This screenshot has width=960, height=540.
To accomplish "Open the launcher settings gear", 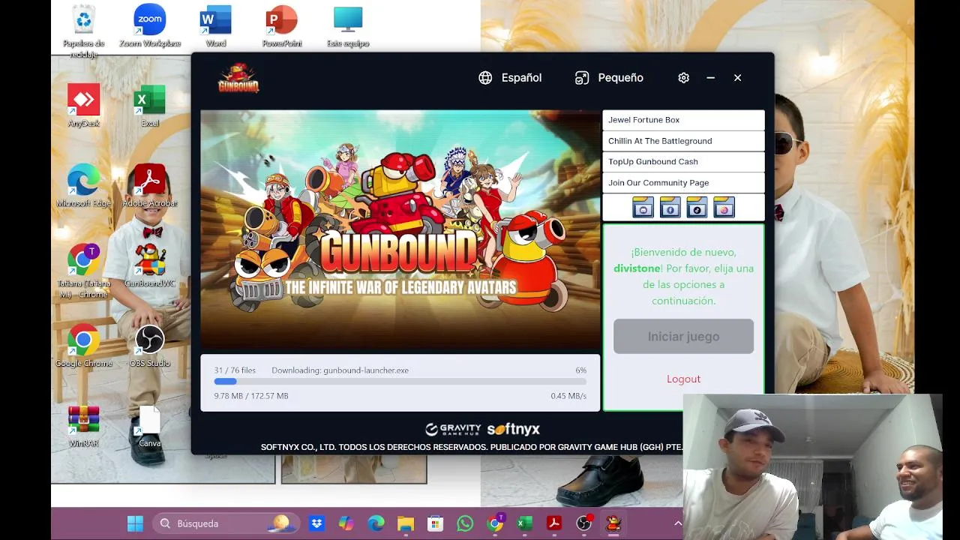I will [683, 78].
